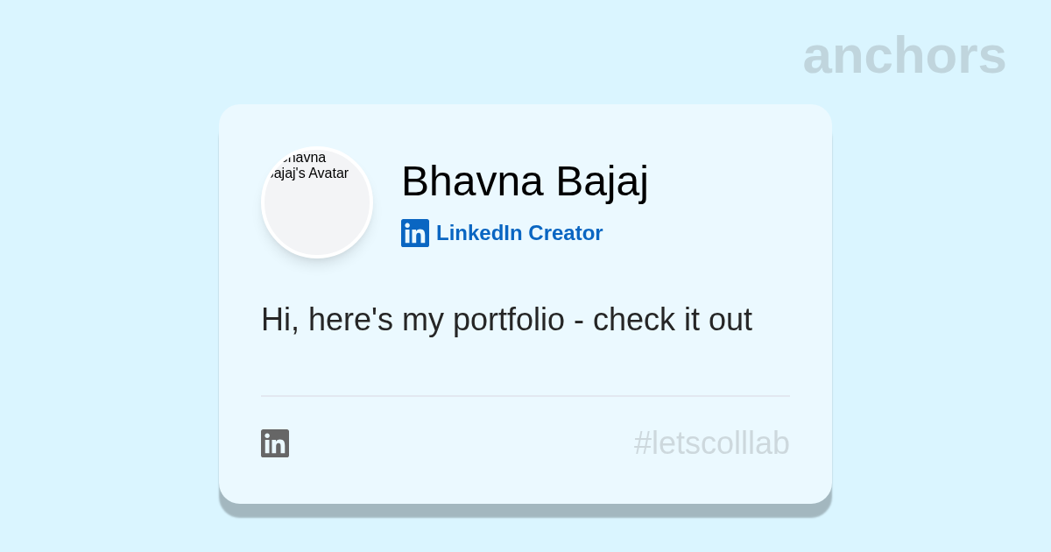Open the gray LinkedIn icon at card bottom
This screenshot has width=1051, height=552.
coord(275,443)
